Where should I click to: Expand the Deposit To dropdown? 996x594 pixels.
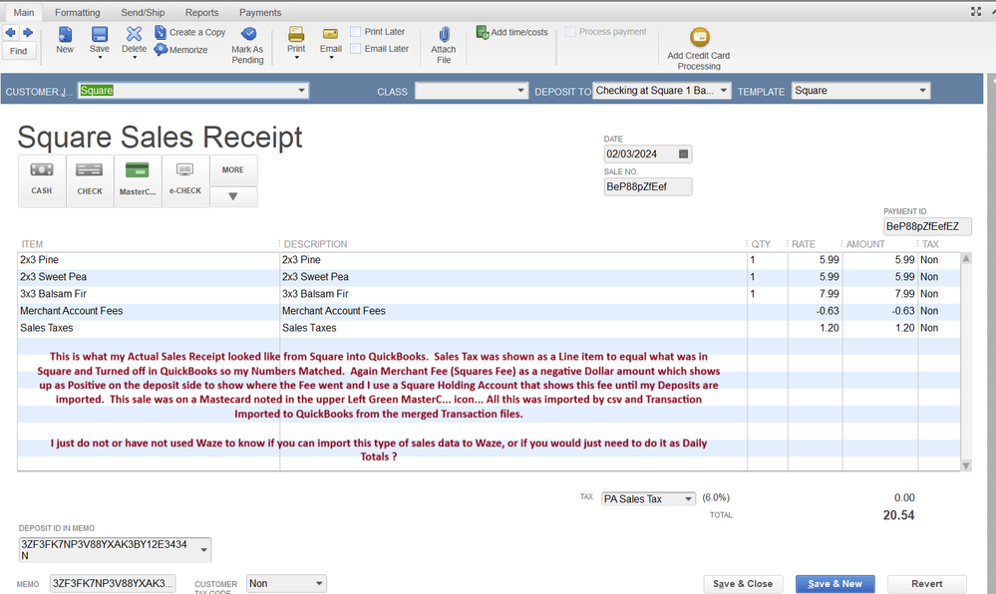(723, 91)
